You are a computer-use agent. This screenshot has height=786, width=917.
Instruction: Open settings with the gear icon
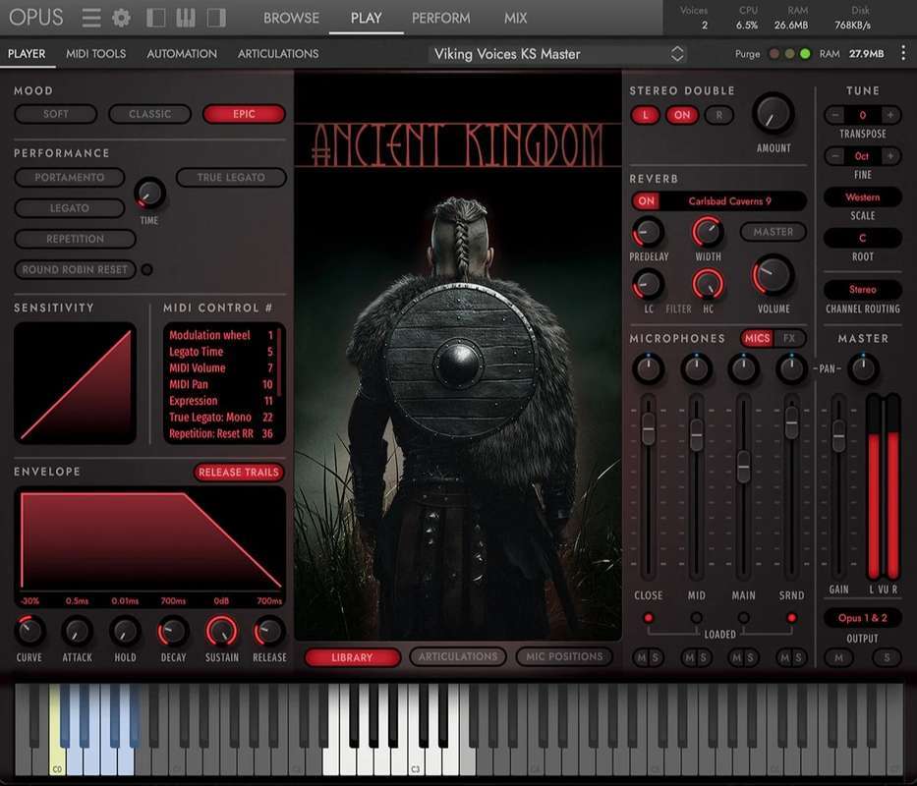[x=121, y=18]
